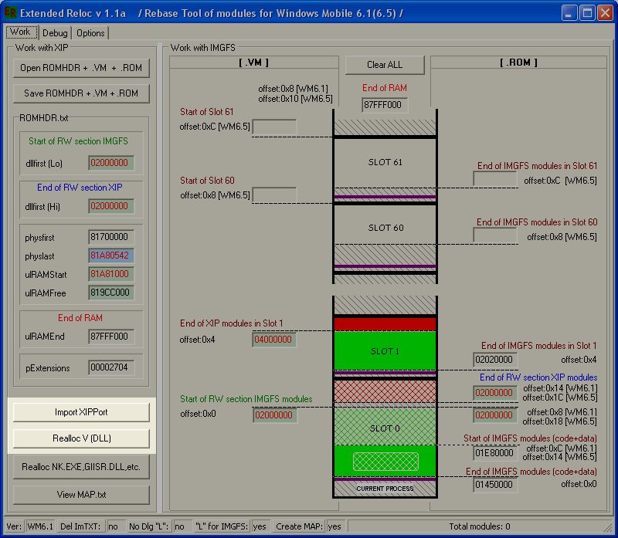Open the Debug tab
This screenshot has width=618, height=538.
[55, 33]
